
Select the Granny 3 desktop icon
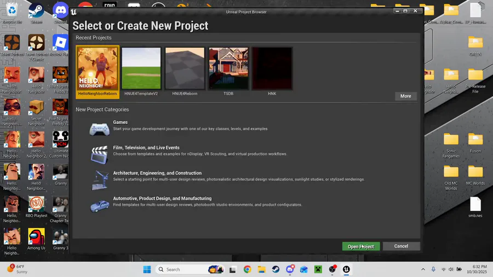point(60,239)
